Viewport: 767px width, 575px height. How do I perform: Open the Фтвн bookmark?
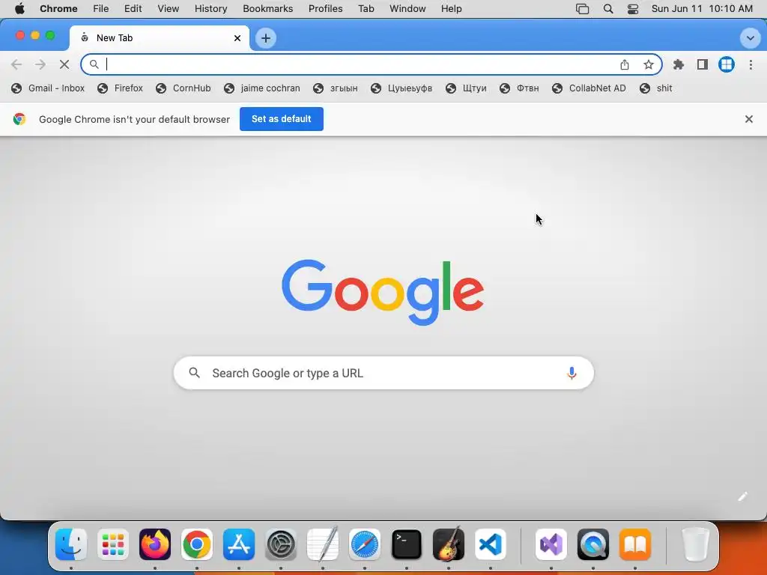[x=520, y=88]
